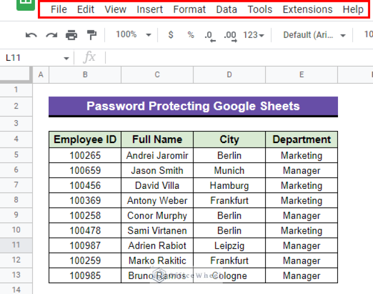Image resolution: width=373 pixels, height=294 pixels.
Task: Open the Tools menu
Action: click(x=260, y=10)
